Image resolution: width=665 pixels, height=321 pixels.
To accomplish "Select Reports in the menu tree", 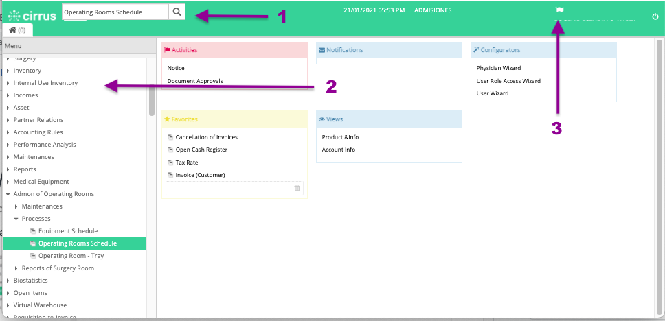I will coord(25,169).
